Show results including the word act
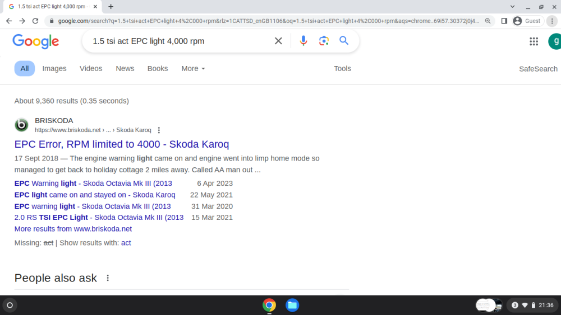The width and height of the screenshot is (561, 315). pyautogui.click(x=126, y=243)
